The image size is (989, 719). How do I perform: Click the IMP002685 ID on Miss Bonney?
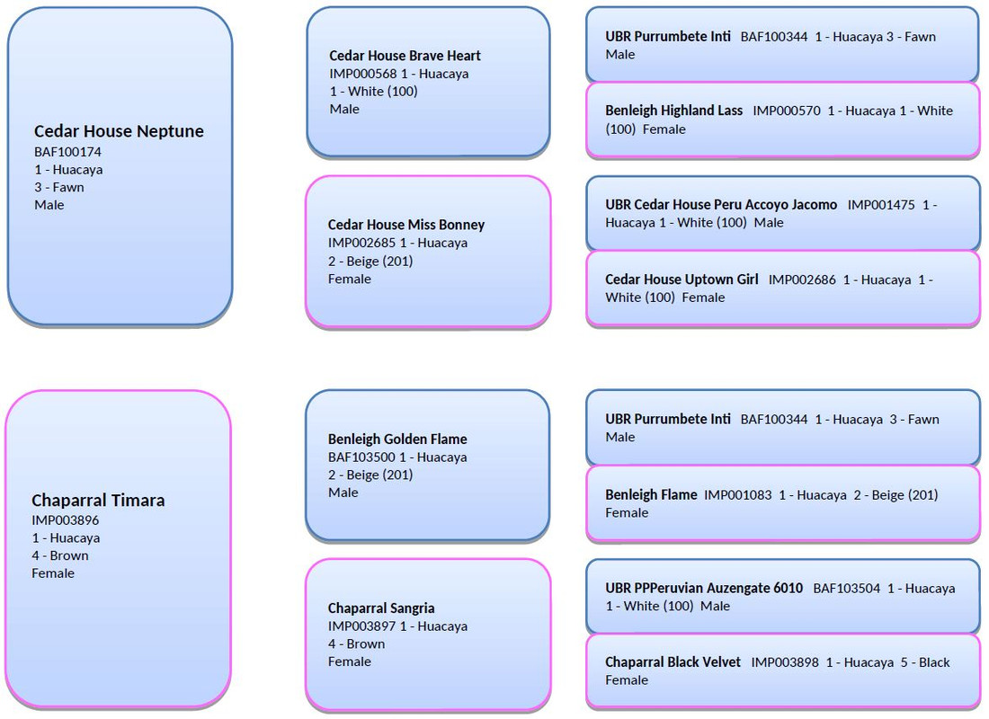361,243
